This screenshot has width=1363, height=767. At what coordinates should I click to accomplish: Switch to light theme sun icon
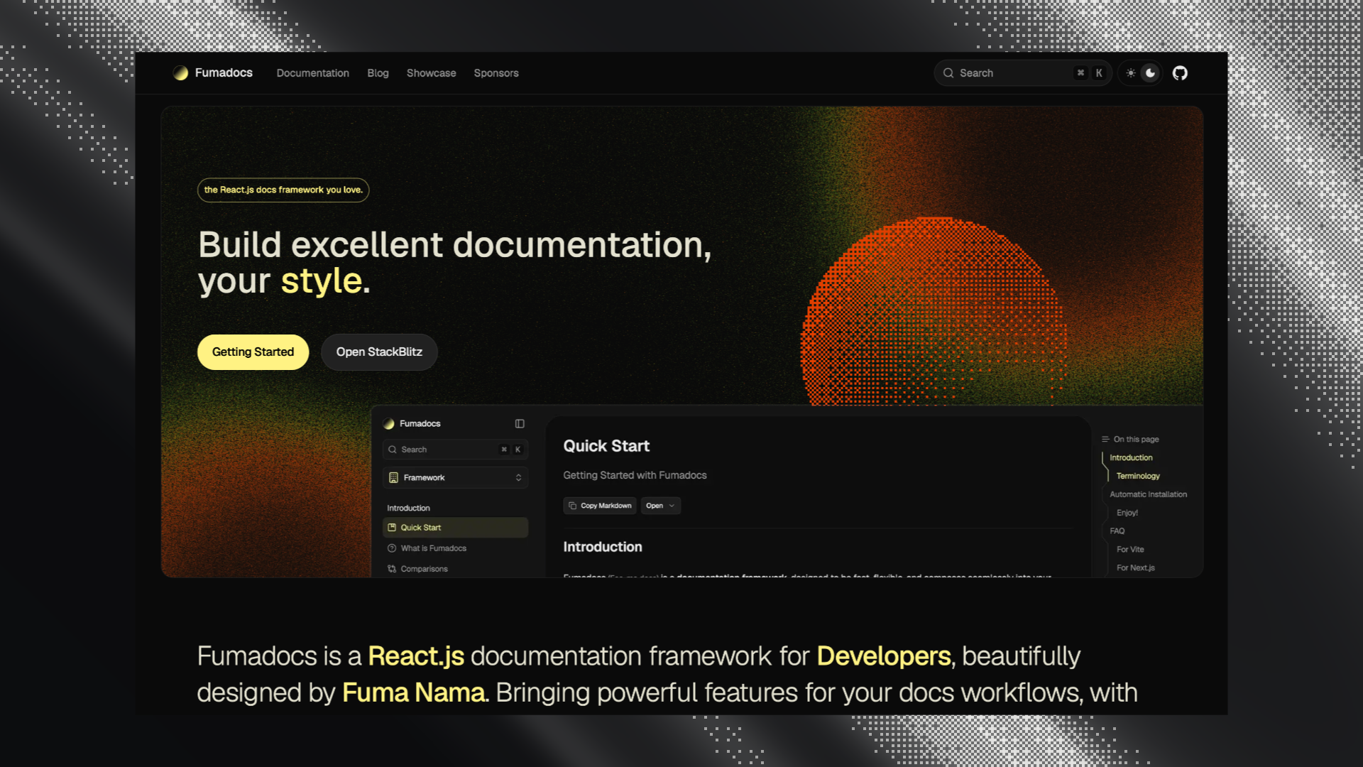1130,73
